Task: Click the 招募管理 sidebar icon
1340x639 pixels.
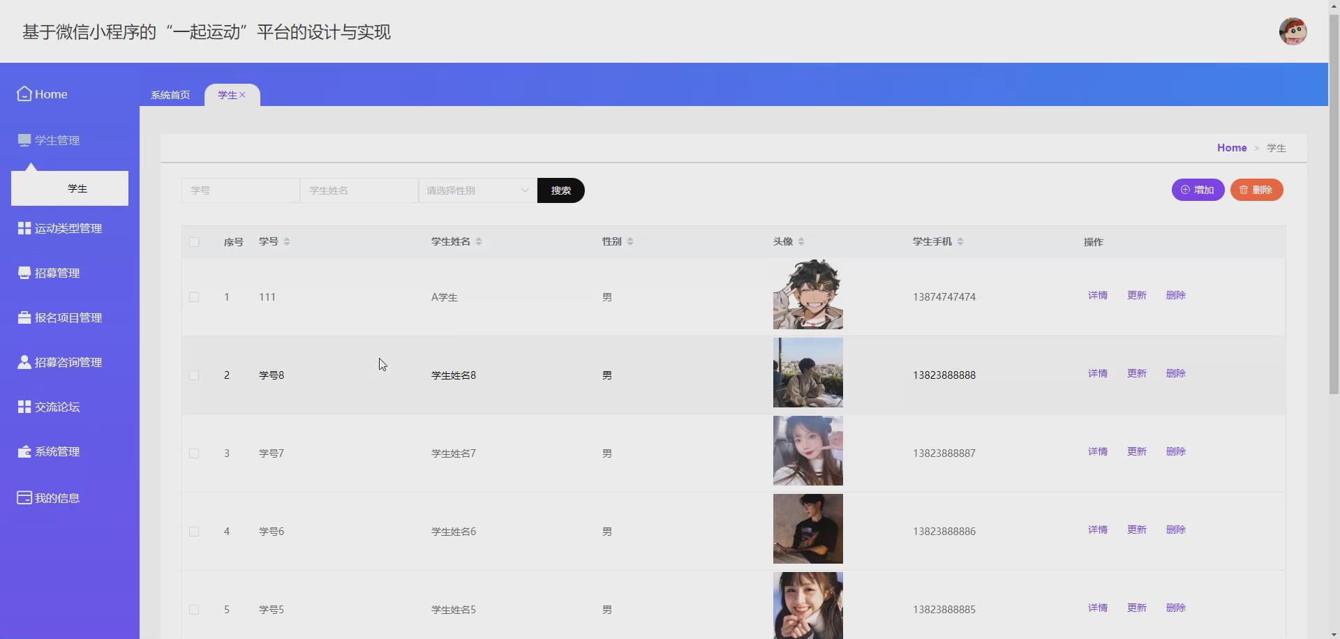Action: [24, 273]
